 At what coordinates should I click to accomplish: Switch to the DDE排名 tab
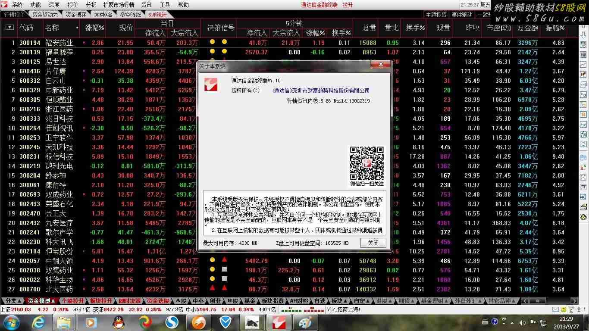[103, 14]
